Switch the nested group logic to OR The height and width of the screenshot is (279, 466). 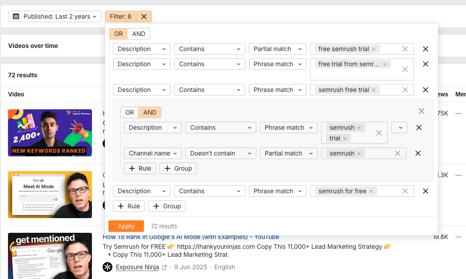(x=129, y=112)
